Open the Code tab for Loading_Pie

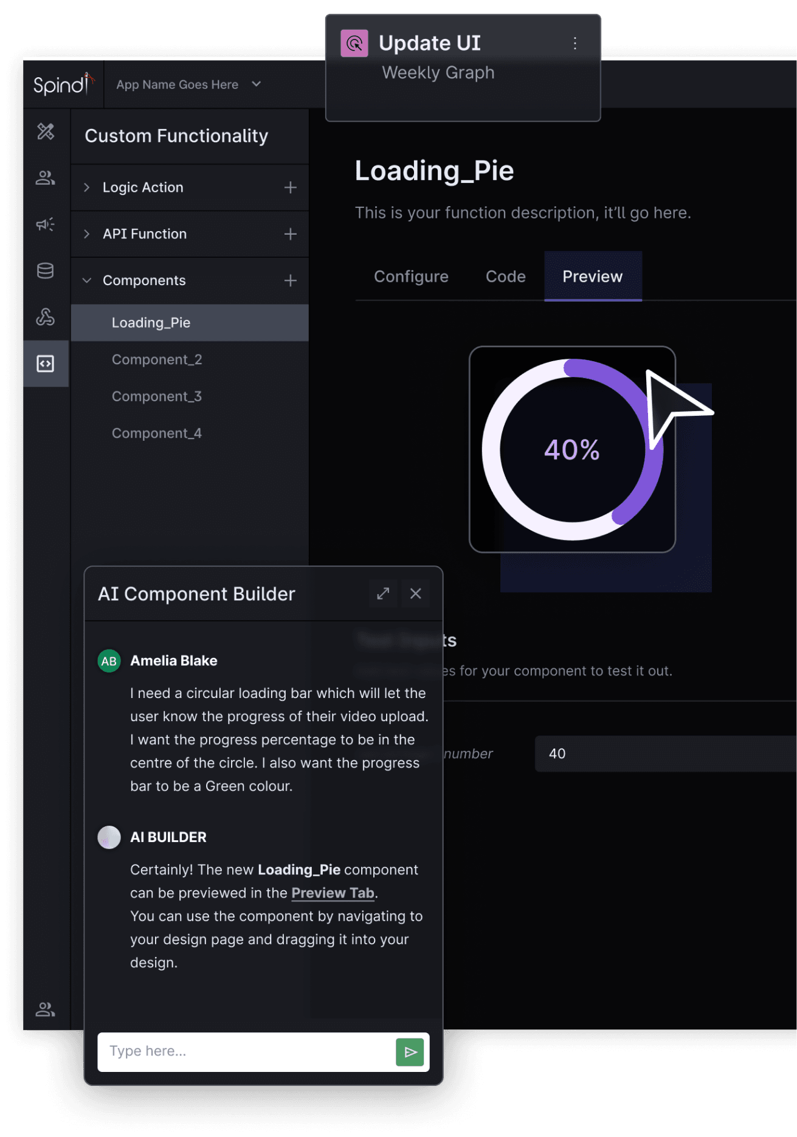505,277
